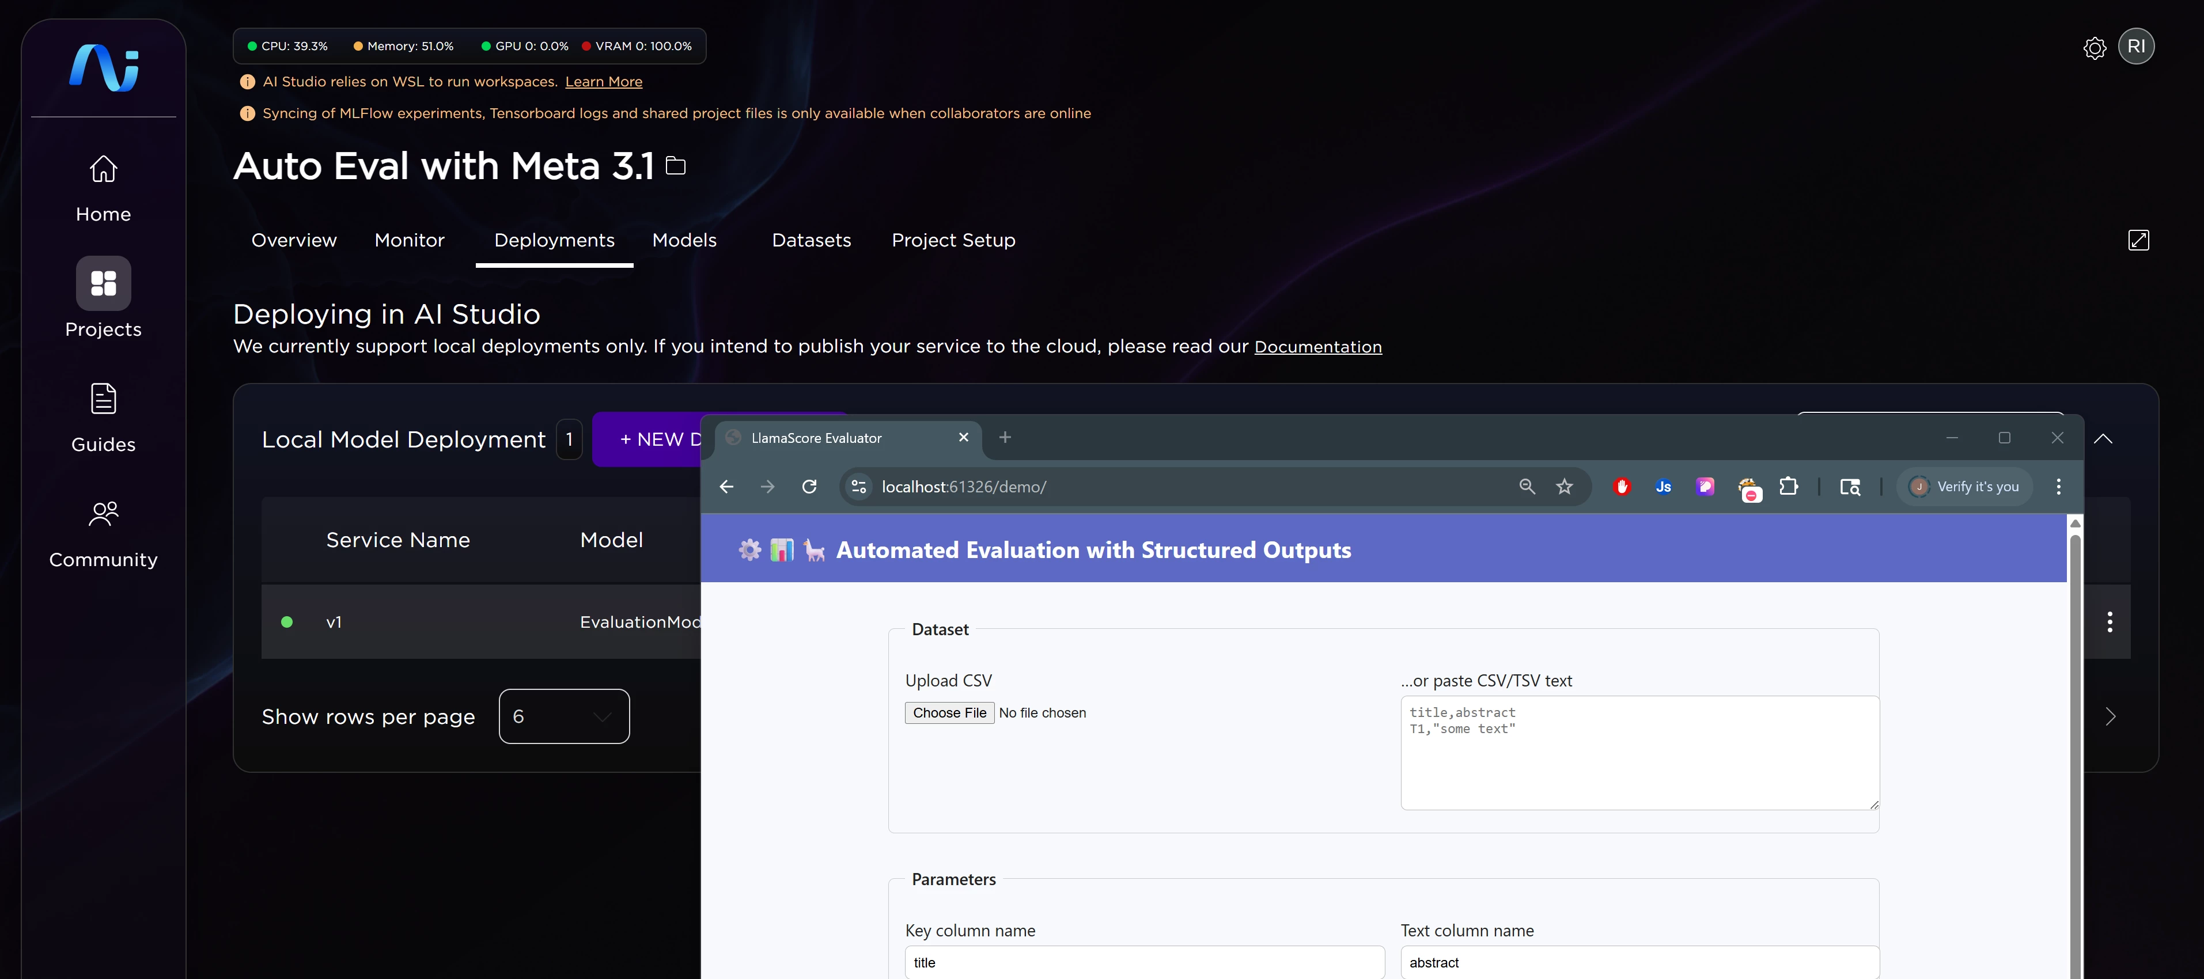Screen dimensions: 2204x979
Task: Reload the localhost demo page
Action: pyautogui.click(x=809, y=487)
